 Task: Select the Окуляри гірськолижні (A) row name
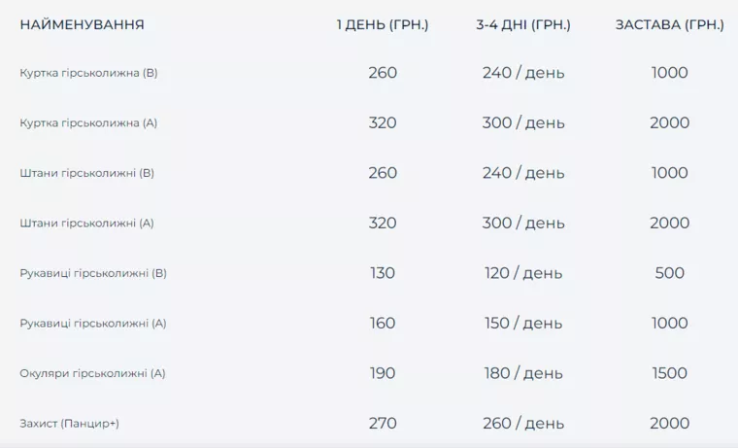coord(92,373)
